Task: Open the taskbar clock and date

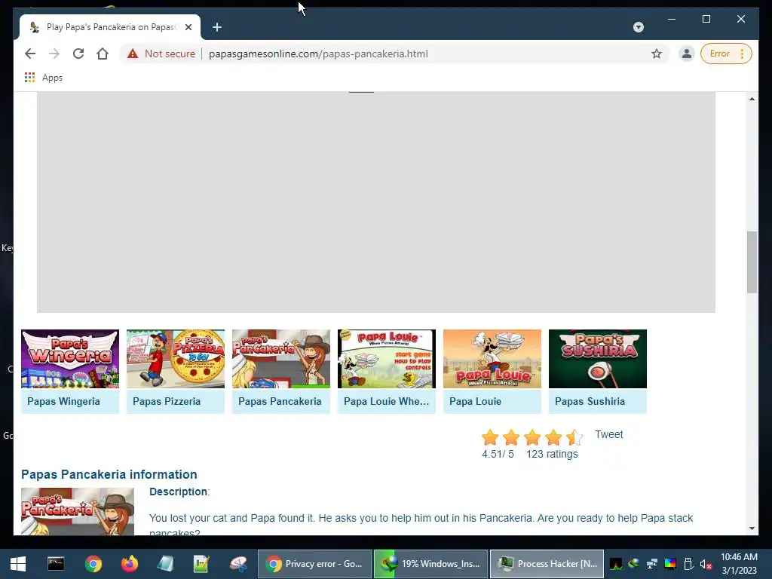Action: [739, 564]
